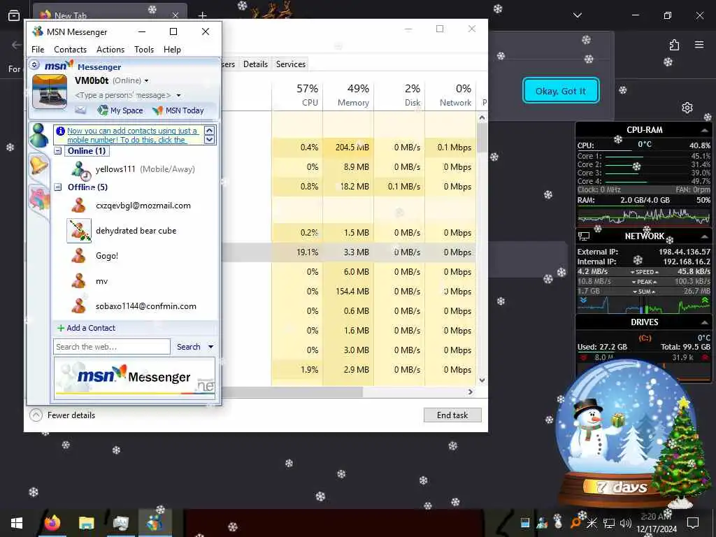Open the new tab page settings gear

[x=687, y=108]
